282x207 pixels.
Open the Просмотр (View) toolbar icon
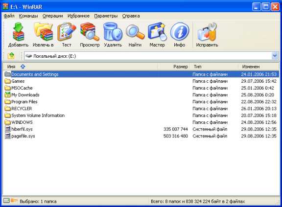tap(90, 32)
